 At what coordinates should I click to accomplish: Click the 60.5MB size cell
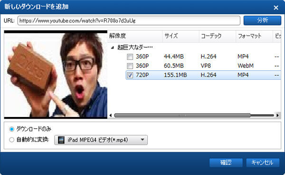pos(173,66)
